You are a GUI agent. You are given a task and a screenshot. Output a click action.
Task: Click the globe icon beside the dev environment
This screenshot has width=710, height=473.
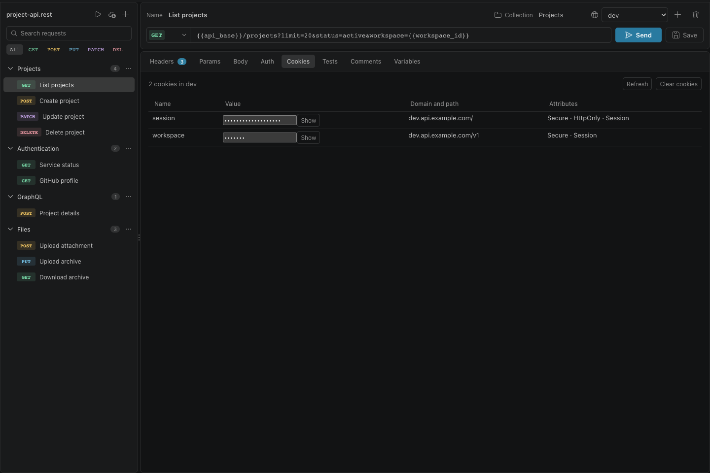point(595,15)
